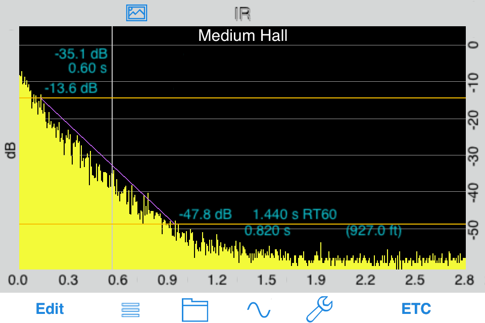Tap the Edit button
Image resolution: width=485 pixels, height=323 pixels.
tap(50, 309)
